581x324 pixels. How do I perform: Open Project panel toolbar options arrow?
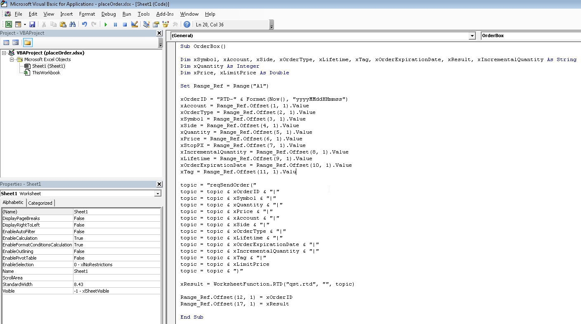tap(160, 43)
